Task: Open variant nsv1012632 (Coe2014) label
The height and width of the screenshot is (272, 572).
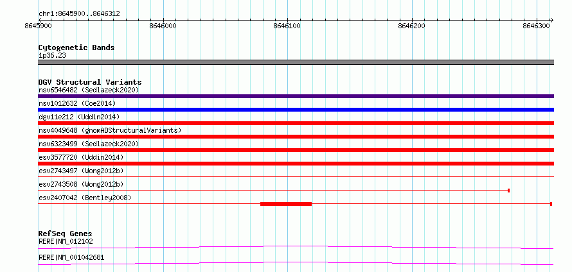Action: pos(77,103)
